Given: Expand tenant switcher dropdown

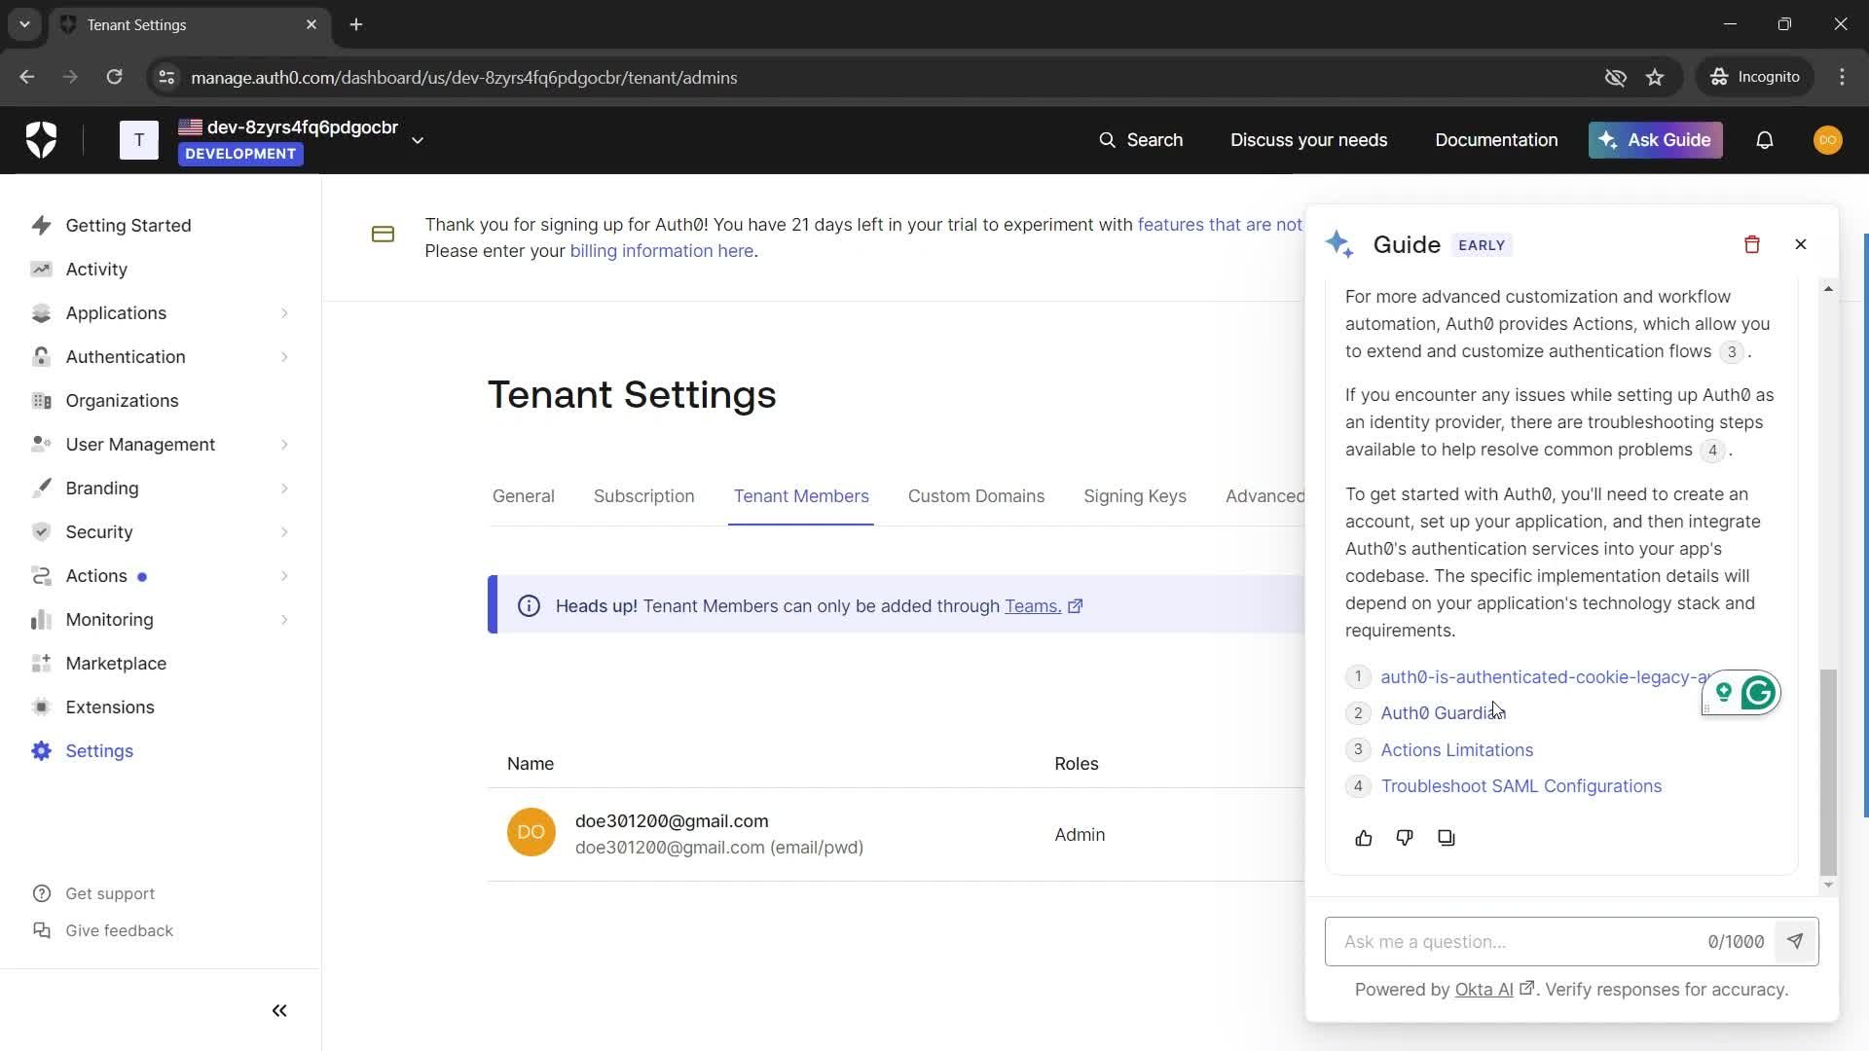Looking at the screenshot, I should click(x=418, y=140).
